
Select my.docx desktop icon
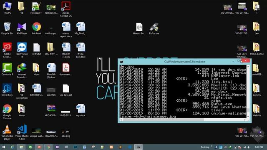(x=81, y=110)
